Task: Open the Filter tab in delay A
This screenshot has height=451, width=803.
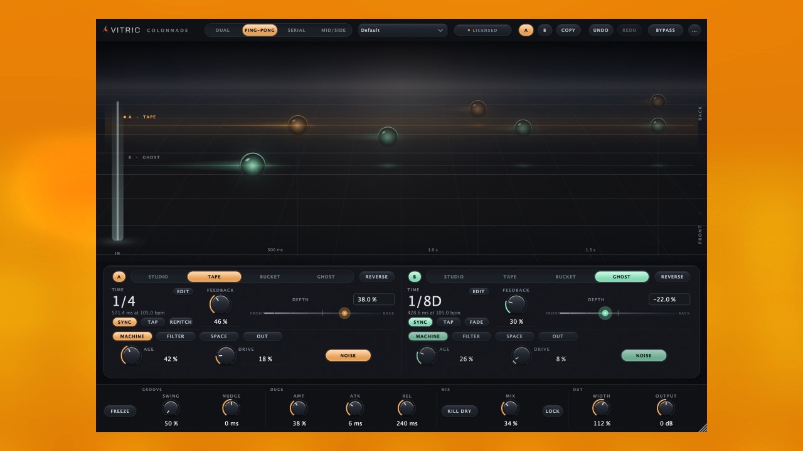Action: 176,336
